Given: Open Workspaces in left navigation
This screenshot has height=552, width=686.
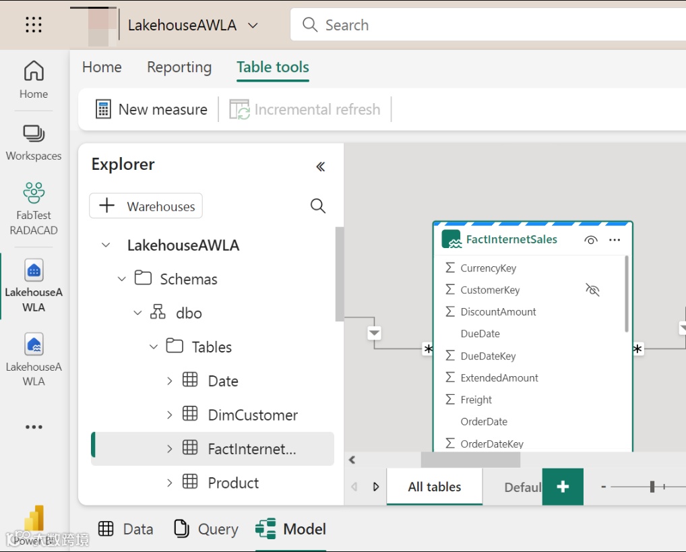Looking at the screenshot, I should pyautogui.click(x=34, y=143).
